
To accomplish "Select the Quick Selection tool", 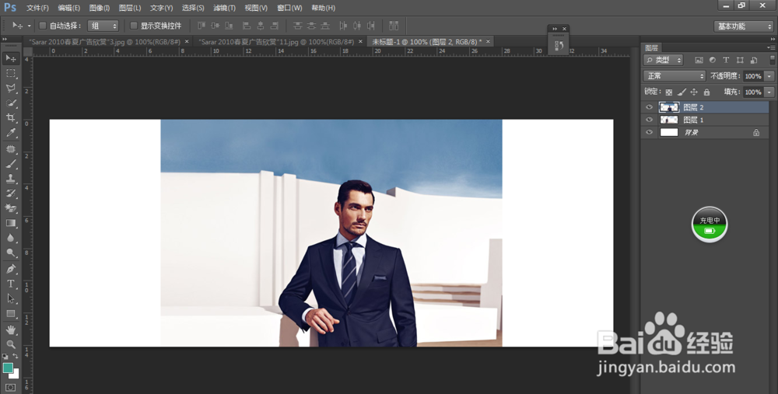I will click(x=10, y=103).
